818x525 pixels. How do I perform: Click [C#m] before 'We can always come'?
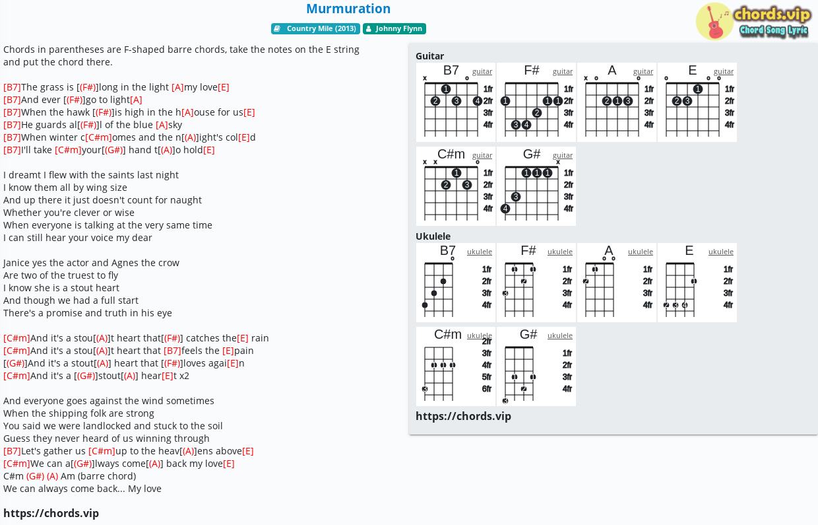click(x=16, y=464)
